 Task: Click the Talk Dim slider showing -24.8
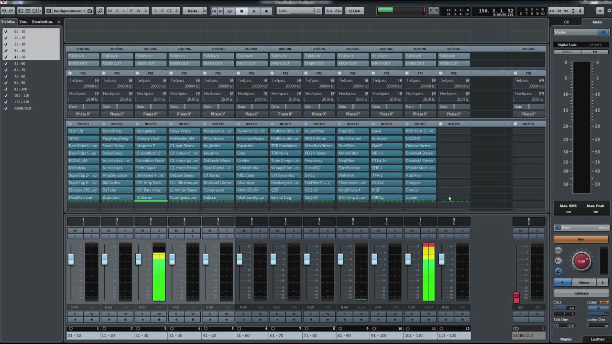564,325
